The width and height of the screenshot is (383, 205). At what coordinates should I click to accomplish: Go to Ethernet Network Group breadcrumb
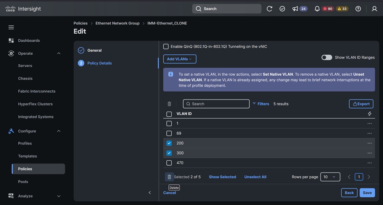tap(117, 23)
